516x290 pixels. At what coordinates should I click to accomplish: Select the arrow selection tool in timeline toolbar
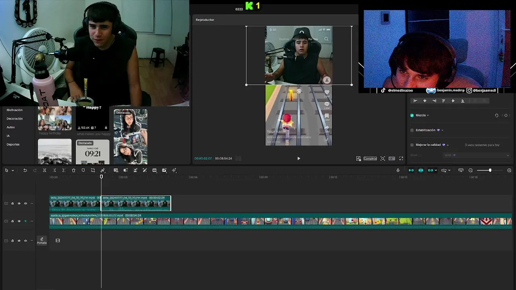(6, 170)
